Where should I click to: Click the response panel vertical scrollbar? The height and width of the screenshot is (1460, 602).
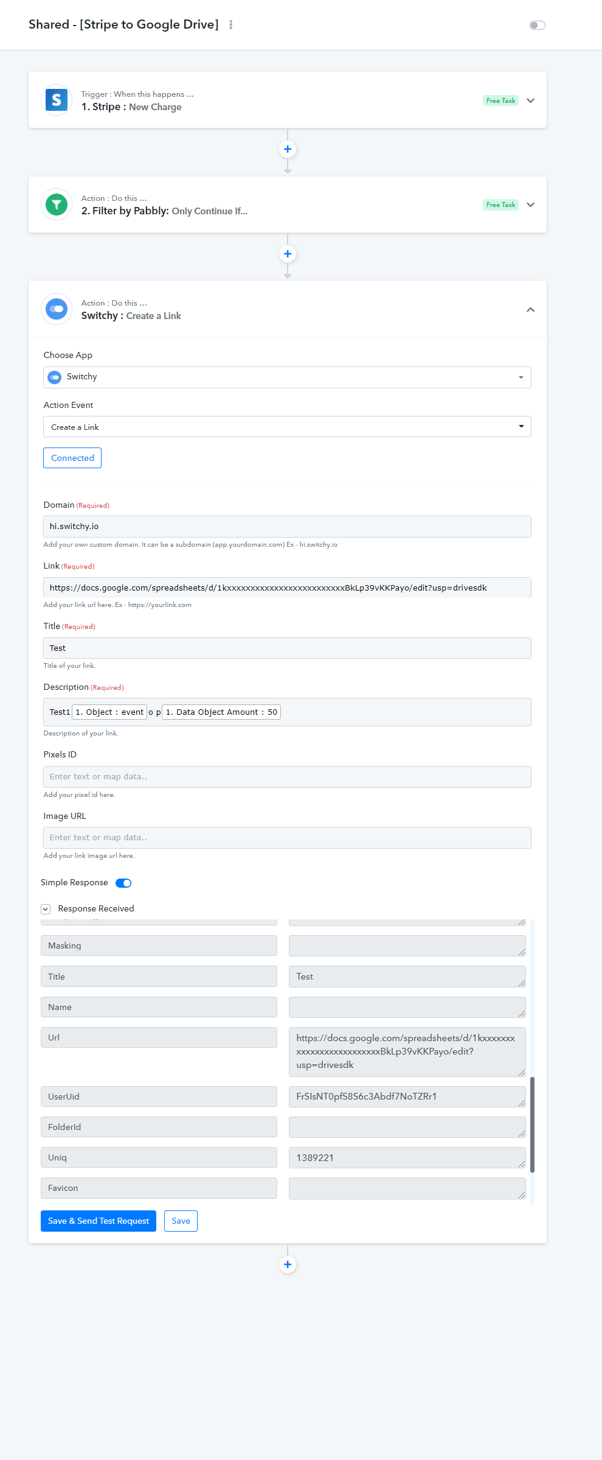click(x=532, y=1125)
